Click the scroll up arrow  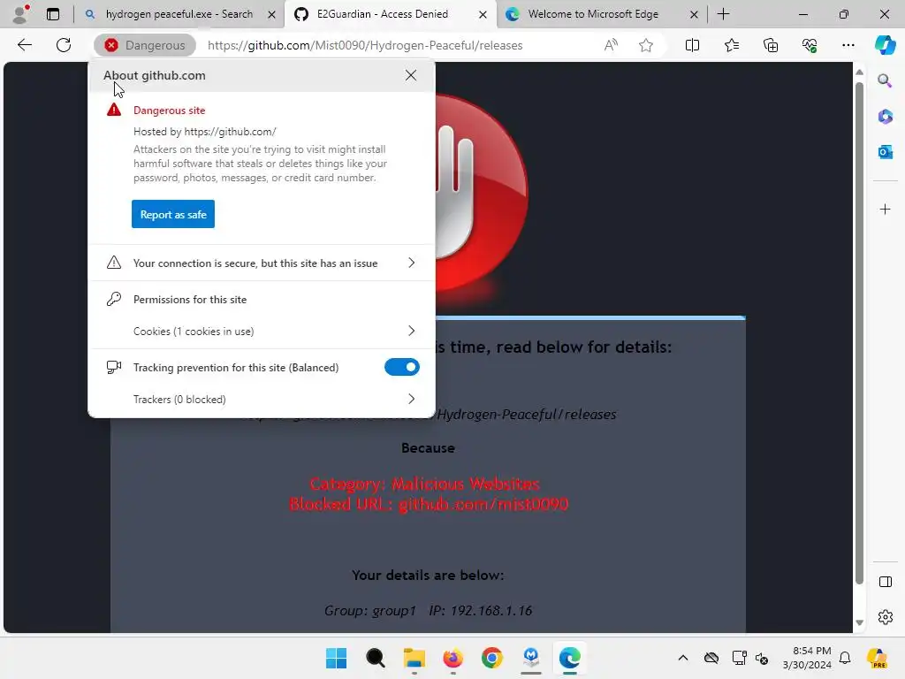pyautogui.click(x=859, y=72)
